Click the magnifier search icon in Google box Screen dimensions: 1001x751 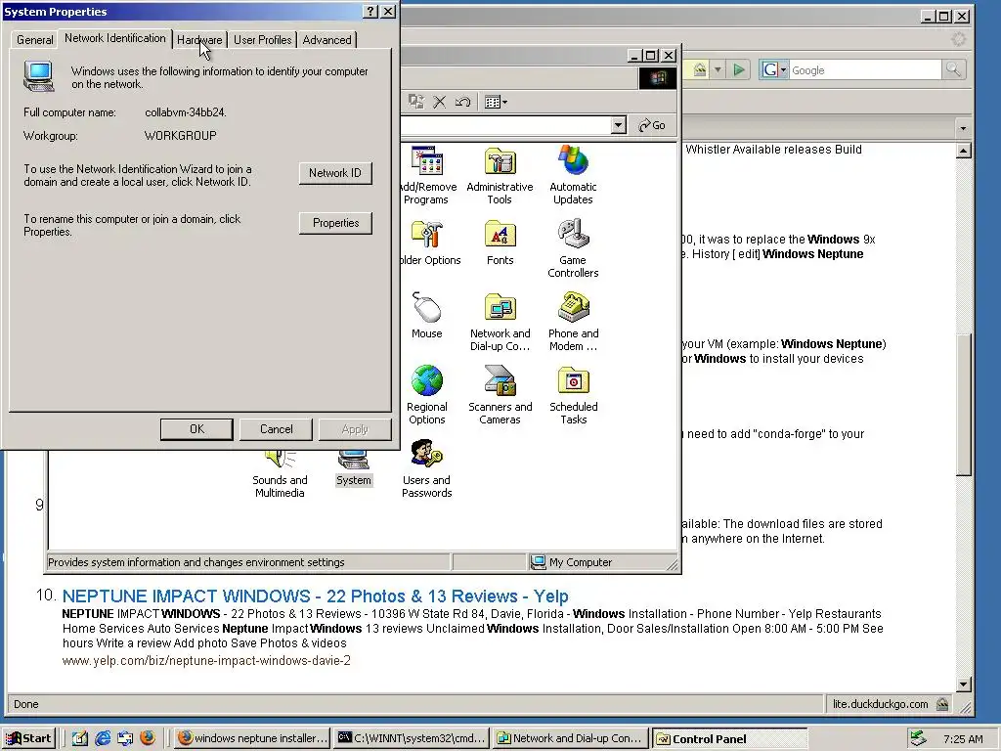(x=953, y=69)
